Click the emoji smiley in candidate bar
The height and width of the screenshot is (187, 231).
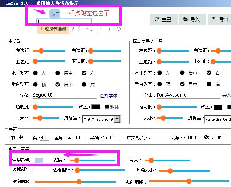tap(118, 29)
